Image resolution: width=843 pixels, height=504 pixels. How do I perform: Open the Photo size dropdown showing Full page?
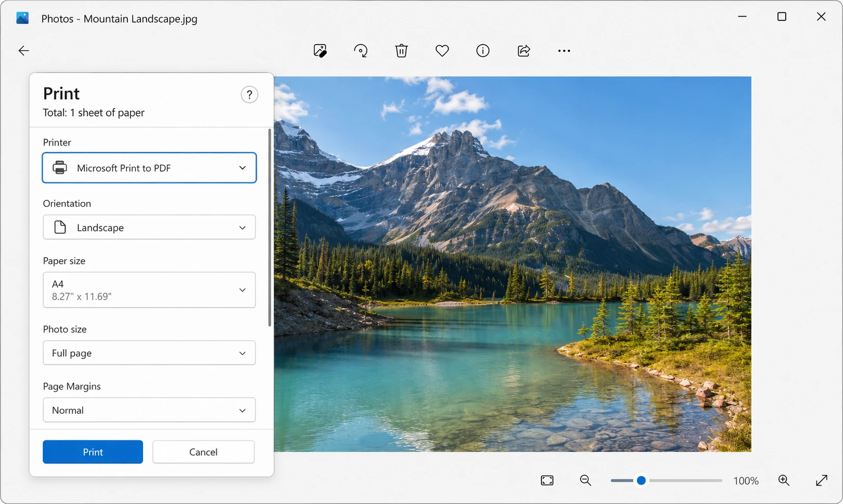coord(149,353)
